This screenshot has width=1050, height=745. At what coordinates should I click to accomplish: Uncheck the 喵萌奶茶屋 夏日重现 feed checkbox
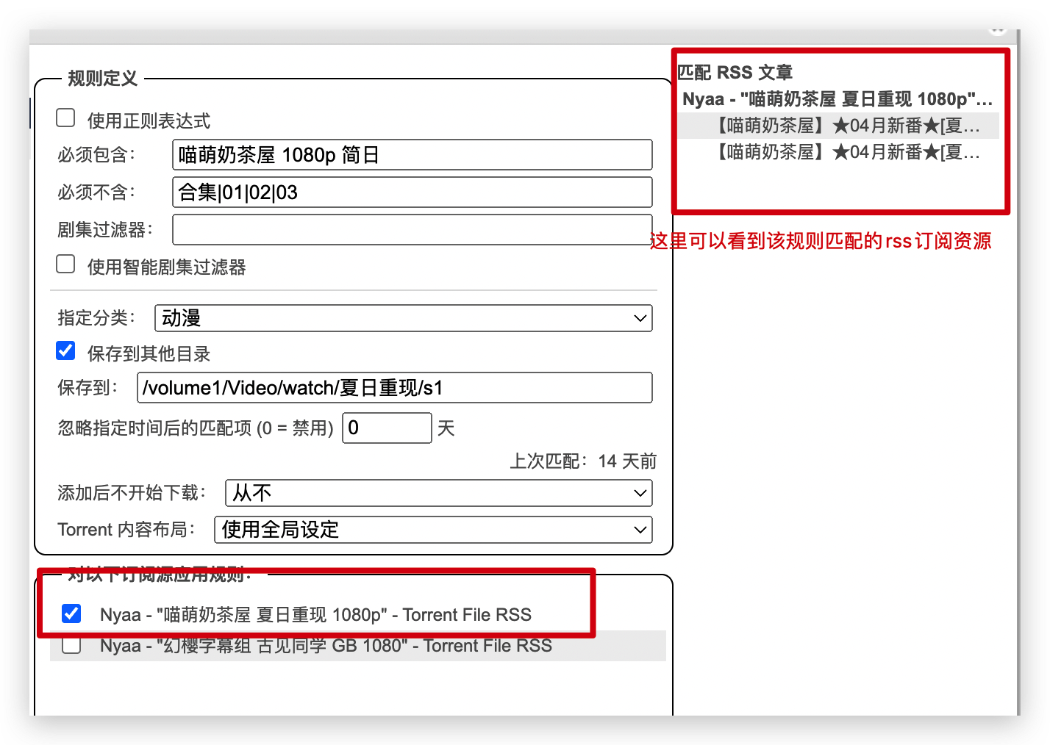pyautogui.click(x=71, y=613)
